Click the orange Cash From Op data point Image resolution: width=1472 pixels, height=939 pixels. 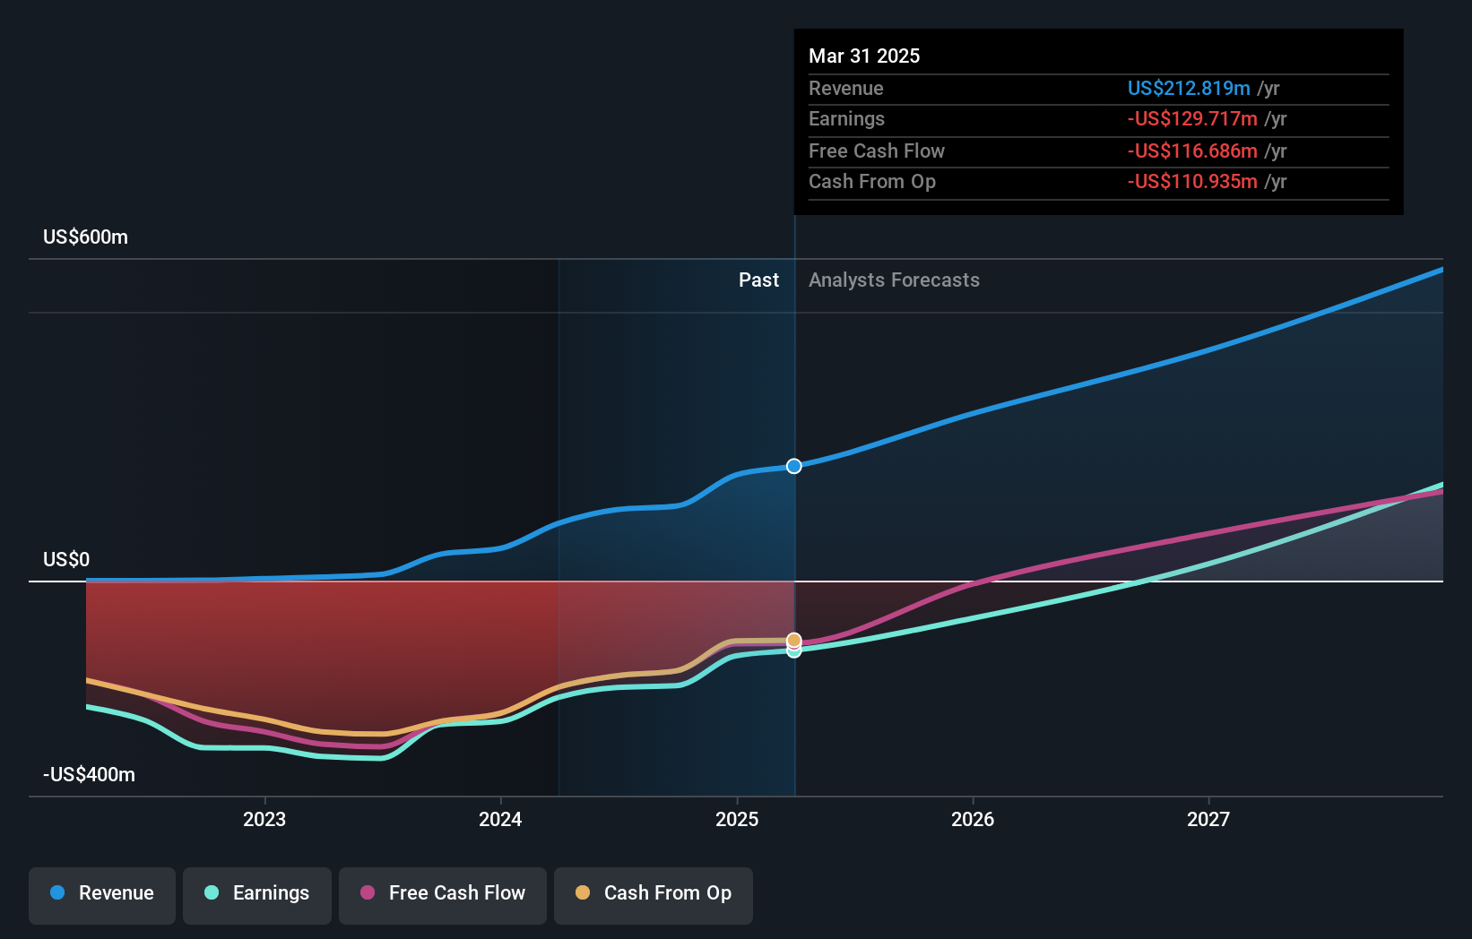point(794,640)
